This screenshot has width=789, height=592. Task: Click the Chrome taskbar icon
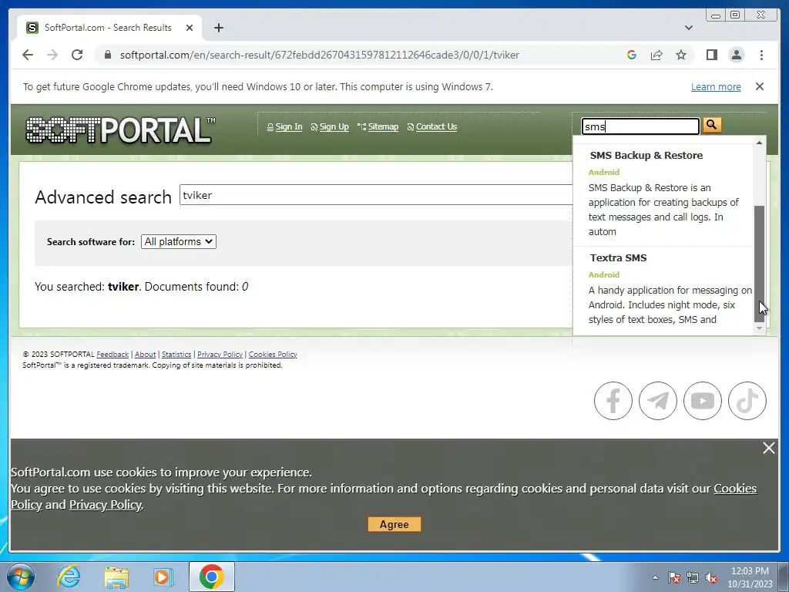pyautogui.click(x=211, y=577)
